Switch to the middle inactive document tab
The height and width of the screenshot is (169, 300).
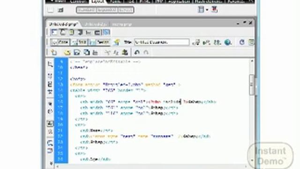[96, 24]
